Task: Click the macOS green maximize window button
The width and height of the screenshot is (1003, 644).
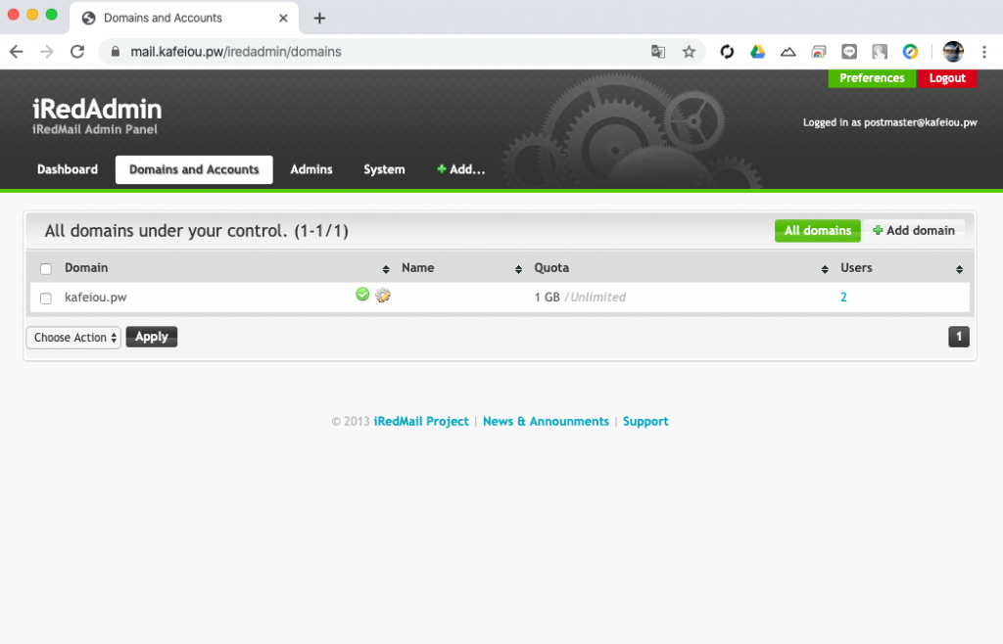Action: click(x=52, y=14)
